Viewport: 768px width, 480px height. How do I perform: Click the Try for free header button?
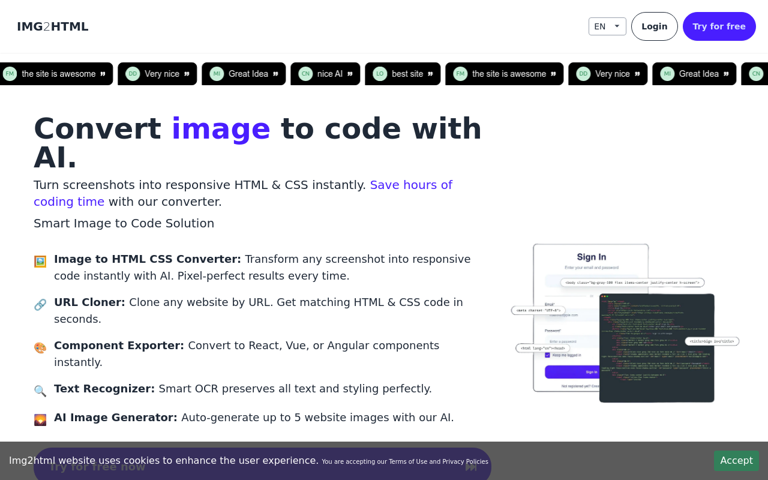coord(719,26)
